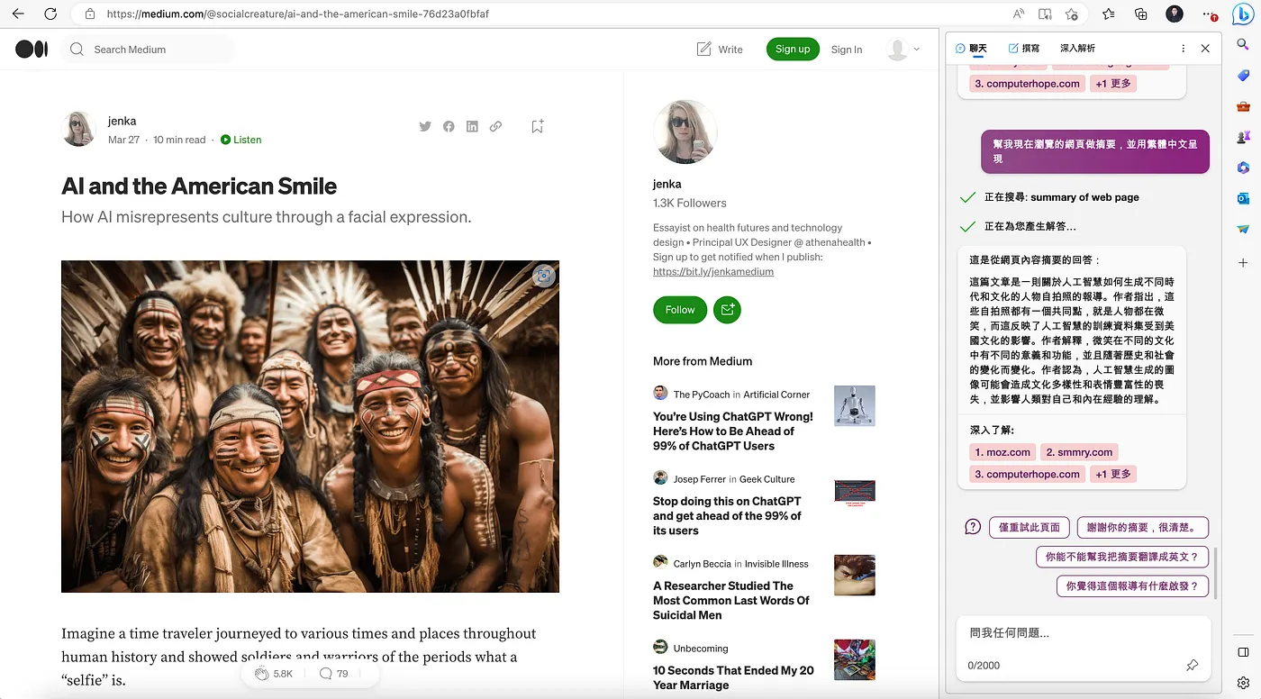
Task: Open '10 Seconds That Ended My 20 Year Marriage'
Action: [x=733, y=677]
